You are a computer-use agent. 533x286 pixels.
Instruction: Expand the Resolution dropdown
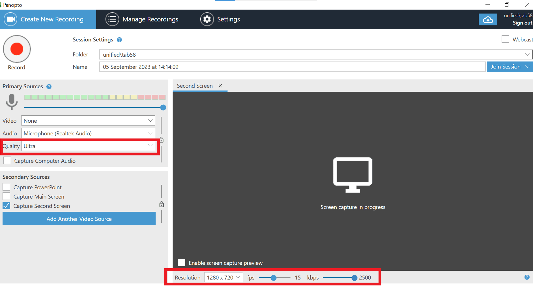223,278
